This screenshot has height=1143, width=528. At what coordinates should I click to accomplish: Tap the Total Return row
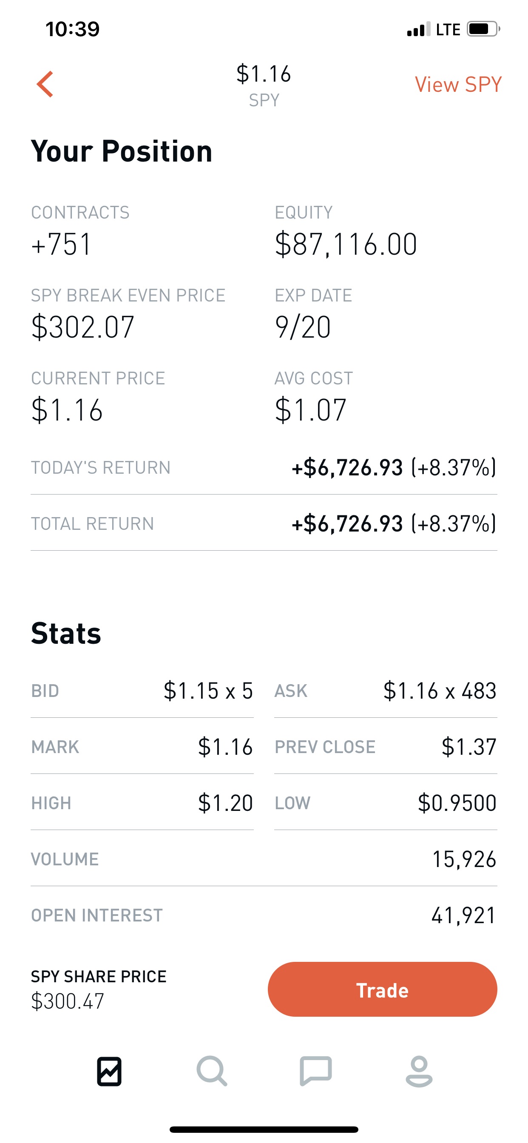click(x=264, y=523)
